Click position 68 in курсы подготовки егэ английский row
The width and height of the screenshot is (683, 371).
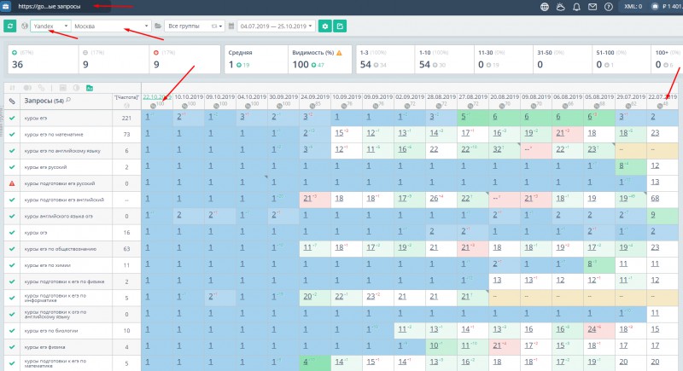tap(655, 199)
